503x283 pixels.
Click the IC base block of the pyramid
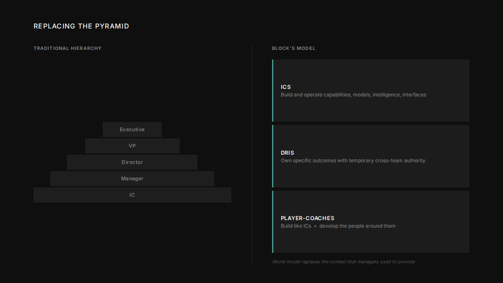[132, 195]
